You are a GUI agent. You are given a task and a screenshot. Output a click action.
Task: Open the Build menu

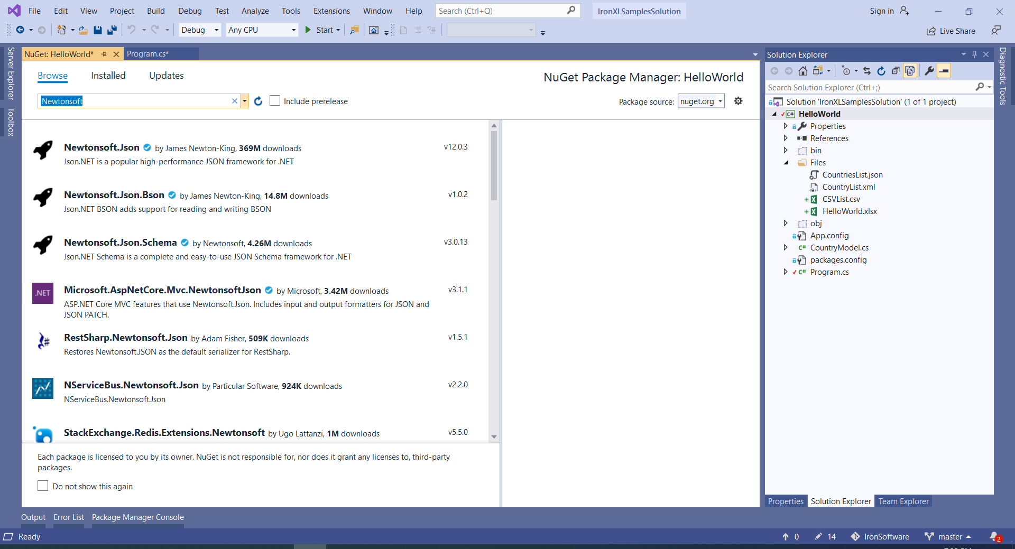pyautogui.click(x=156, y=11)
